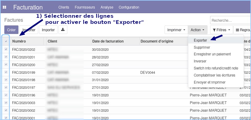The height and width of the screenshot is (120, 251).
Task: Toggle the select-all header checkbox
Action: (x=6, y=41)
